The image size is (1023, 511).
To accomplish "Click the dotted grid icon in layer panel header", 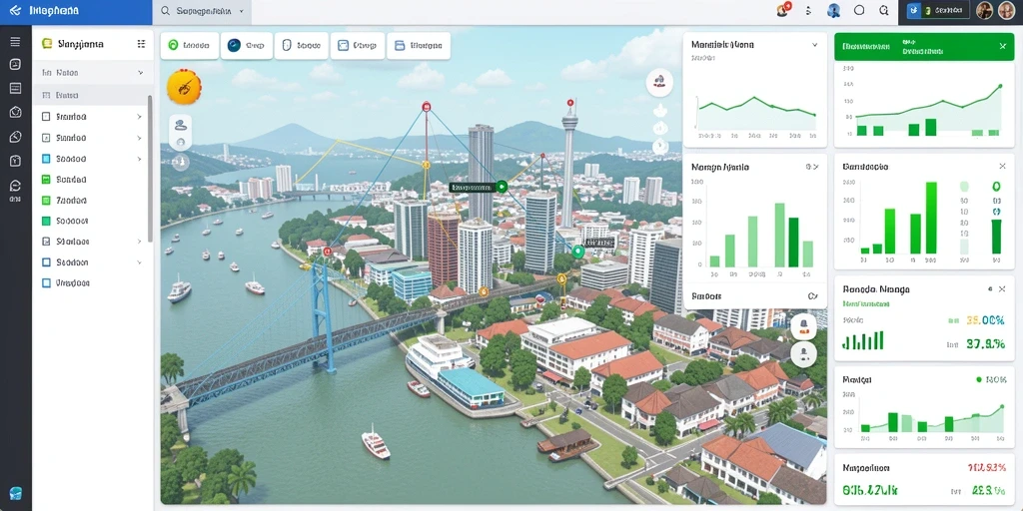I will (141, 44).
